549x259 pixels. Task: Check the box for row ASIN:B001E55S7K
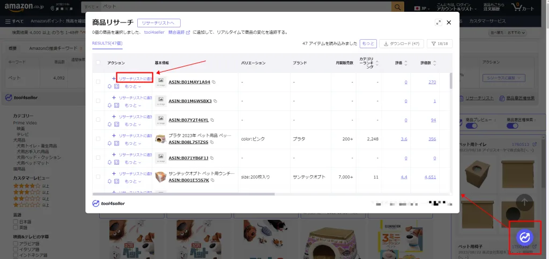click(x=98, y=177)
